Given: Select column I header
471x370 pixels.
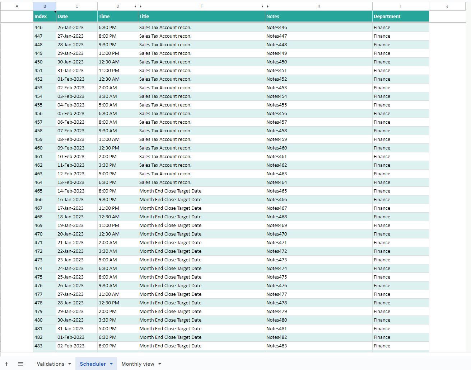Looking at the screenshot, I should pyautogui.click(x=401, y=6).
